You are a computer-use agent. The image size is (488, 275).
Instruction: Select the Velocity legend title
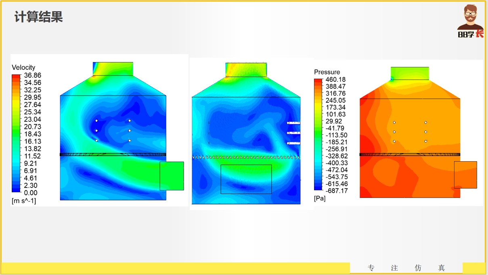(23, 67)
